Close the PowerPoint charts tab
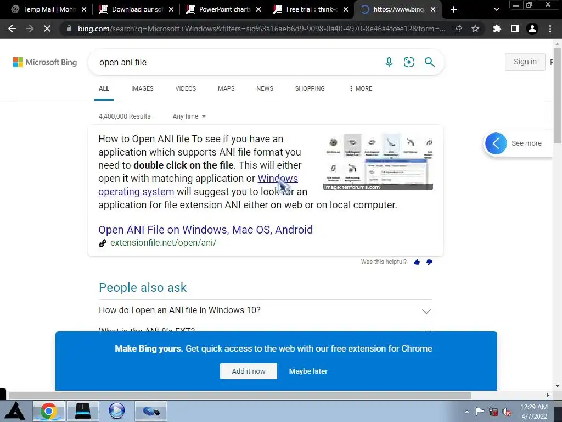 click(x=258, y=9)
